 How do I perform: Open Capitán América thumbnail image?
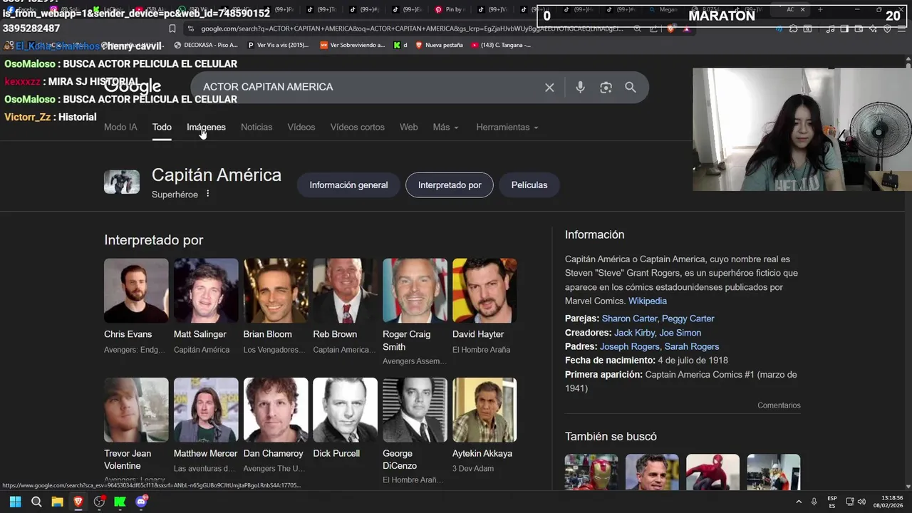point(122,182)
